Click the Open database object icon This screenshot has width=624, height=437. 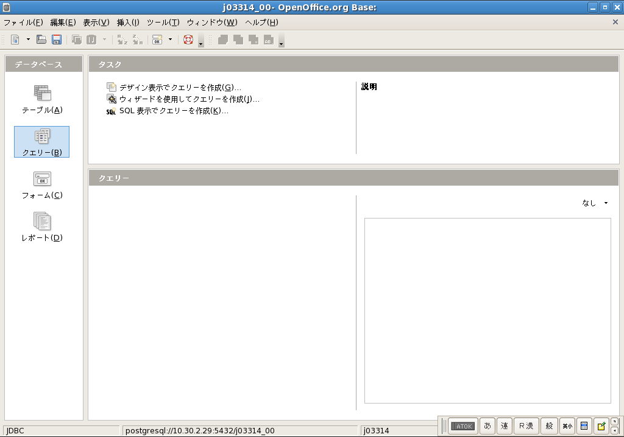(x=223, y=40)
